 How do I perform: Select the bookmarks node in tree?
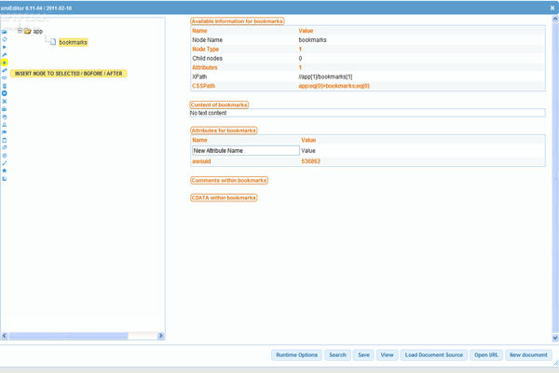click(x=73, y=43)
